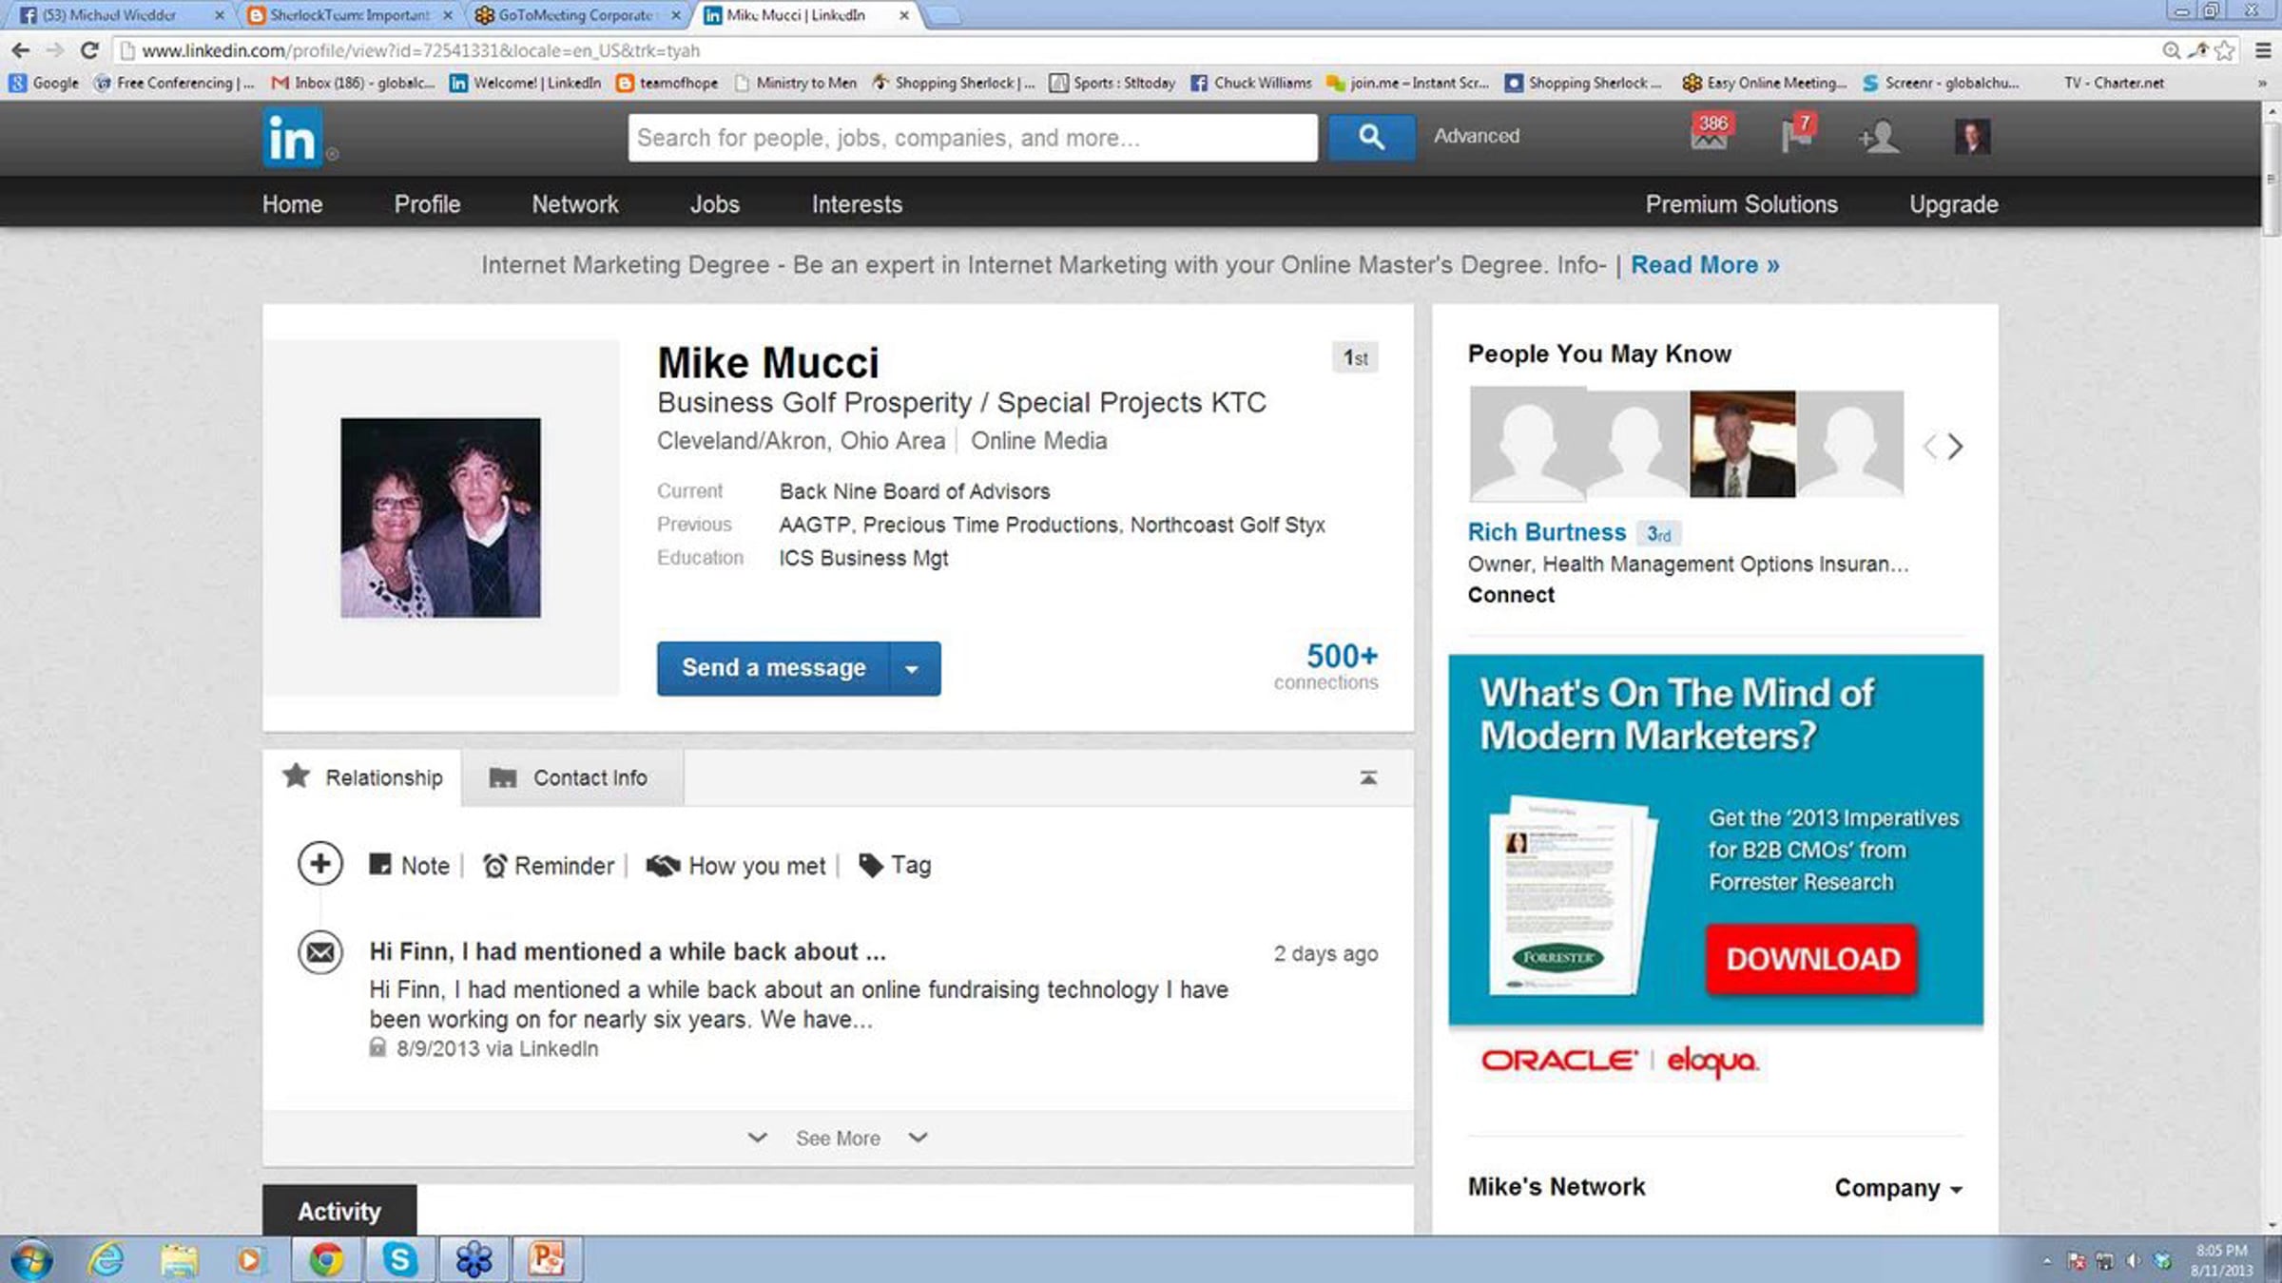2282x1283 pixels.
Task: Open the Home menu item
Action: pyautogui.click(x=292, y=204)
